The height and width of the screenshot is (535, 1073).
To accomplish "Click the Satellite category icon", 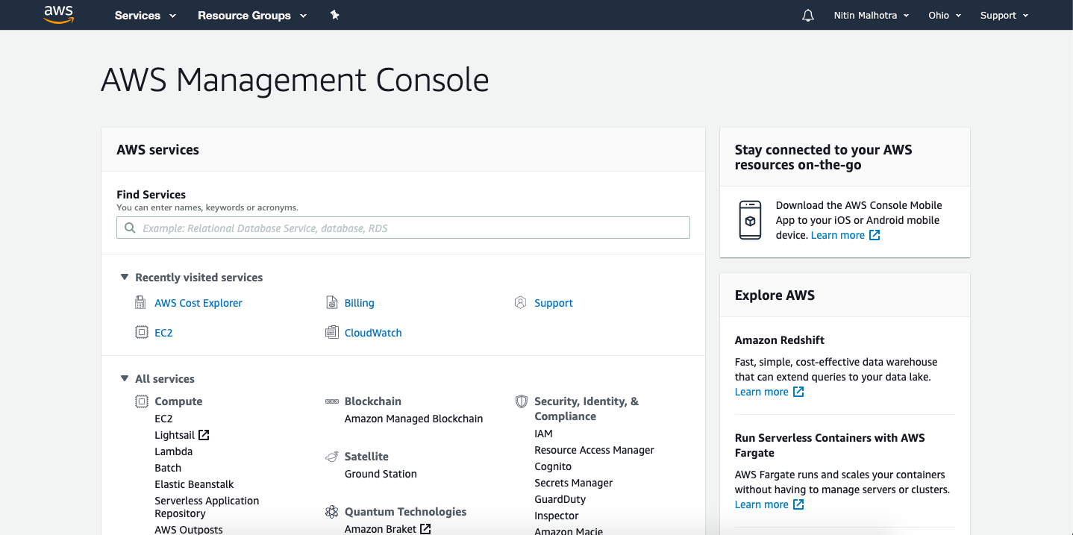I will point(332,456).
